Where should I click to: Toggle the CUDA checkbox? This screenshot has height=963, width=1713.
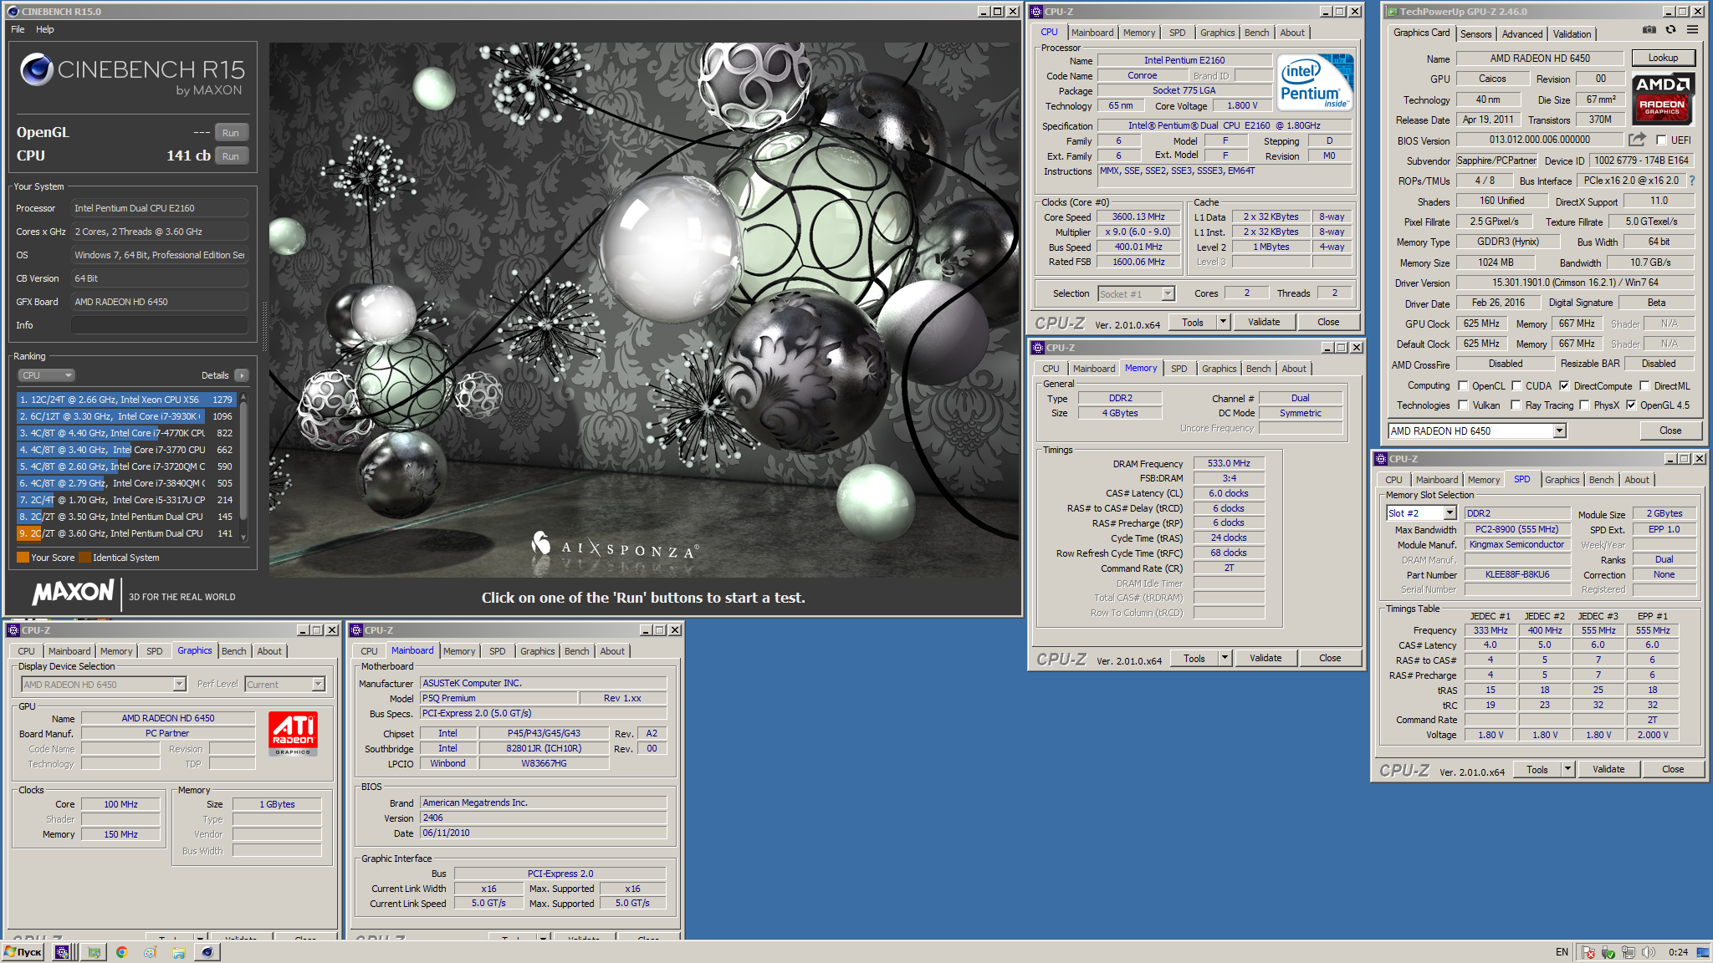[x=1516, y=386]
